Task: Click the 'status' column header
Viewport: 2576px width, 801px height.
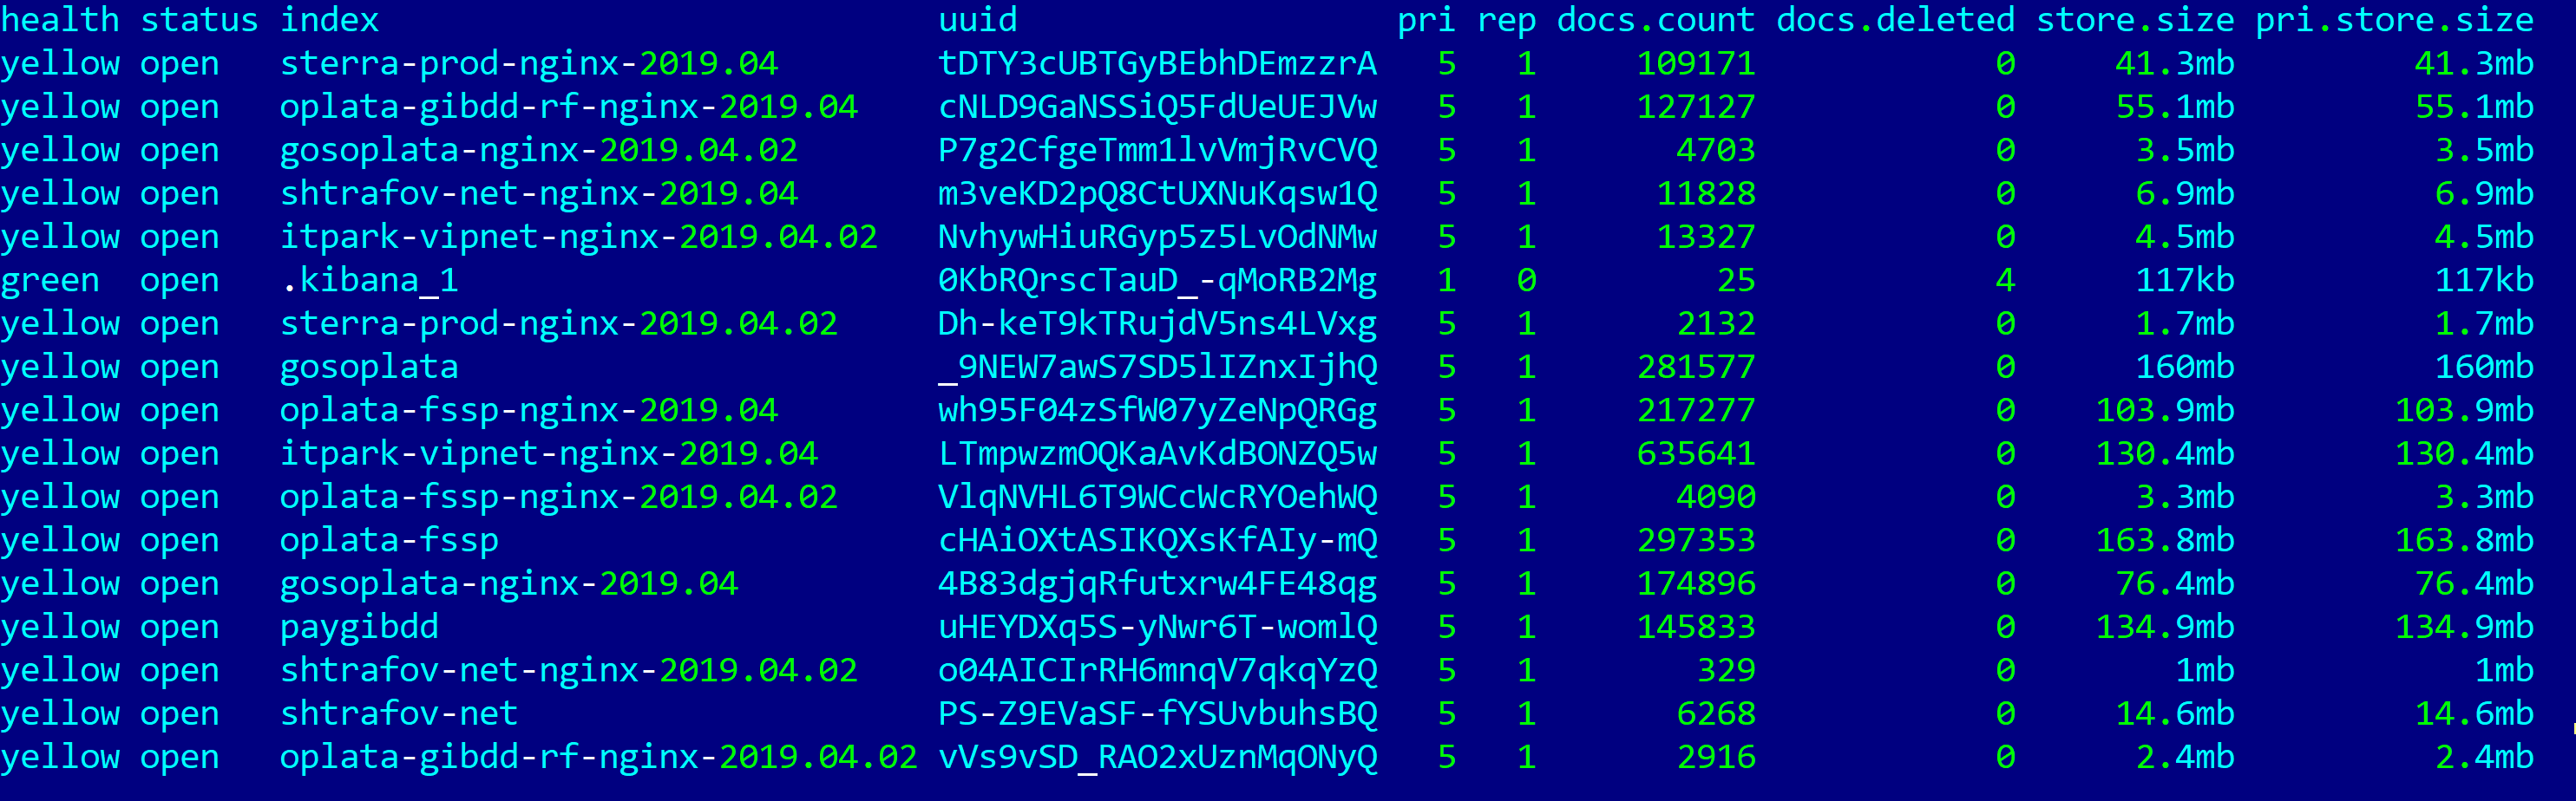Action: tap(199, 20)
